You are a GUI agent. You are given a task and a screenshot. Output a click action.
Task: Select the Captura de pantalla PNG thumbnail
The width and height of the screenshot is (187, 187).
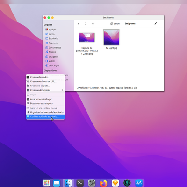(87, 37)
